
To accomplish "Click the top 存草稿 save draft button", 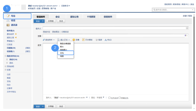I will (51, 21).
